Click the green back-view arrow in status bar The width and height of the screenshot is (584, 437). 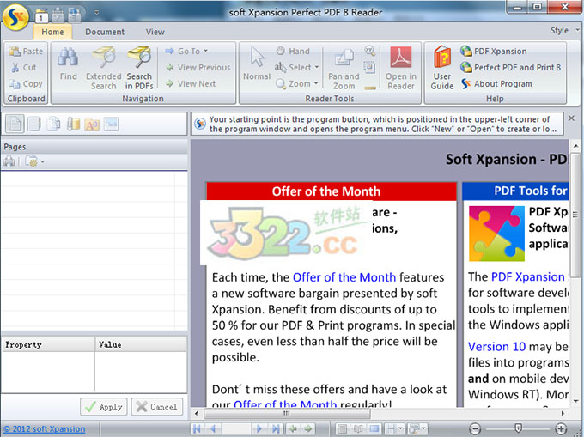293,428
